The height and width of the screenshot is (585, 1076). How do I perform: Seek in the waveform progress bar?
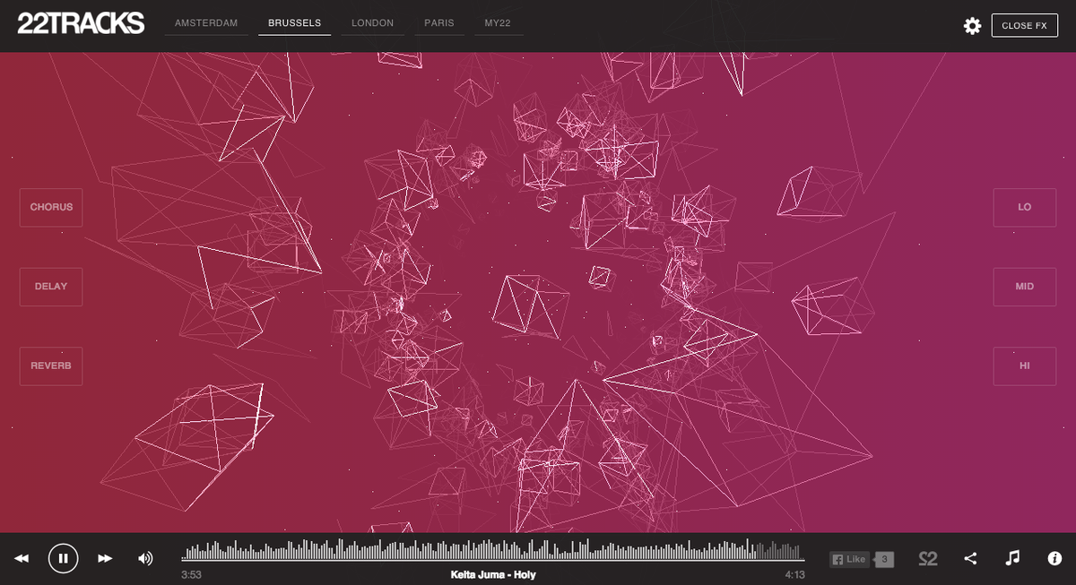tap(492, 550)
